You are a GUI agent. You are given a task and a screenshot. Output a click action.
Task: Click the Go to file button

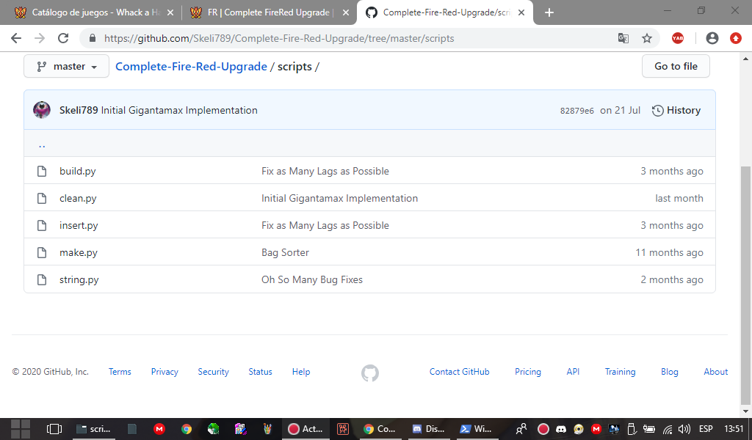[675, 66]
